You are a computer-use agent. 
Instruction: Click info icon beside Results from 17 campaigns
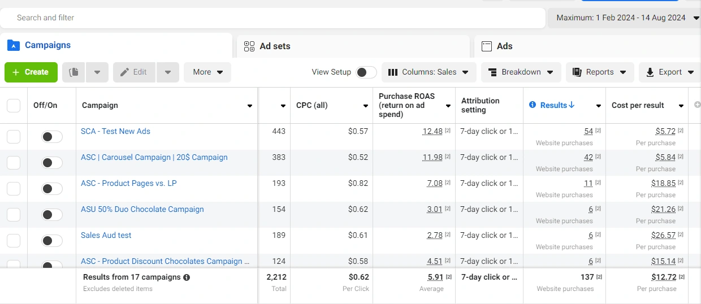pos(187,277)
